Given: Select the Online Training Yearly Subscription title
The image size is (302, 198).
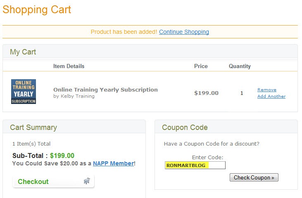Looking at the screenshot, I should (105, 90).
